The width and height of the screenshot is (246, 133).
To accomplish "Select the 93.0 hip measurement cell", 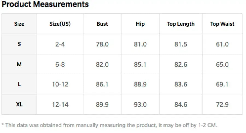I will click(x=140, y=104).
